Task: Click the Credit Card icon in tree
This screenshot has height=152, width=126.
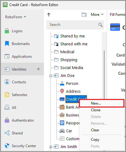Action: click(62, 99)
